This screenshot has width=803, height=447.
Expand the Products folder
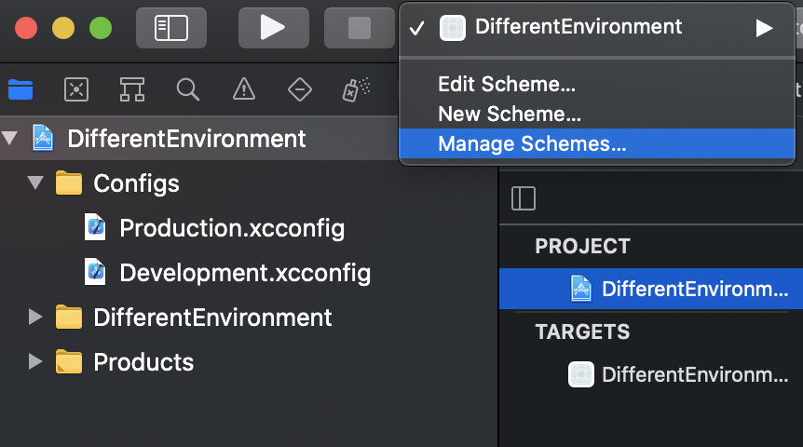click(x=36, y=362)
